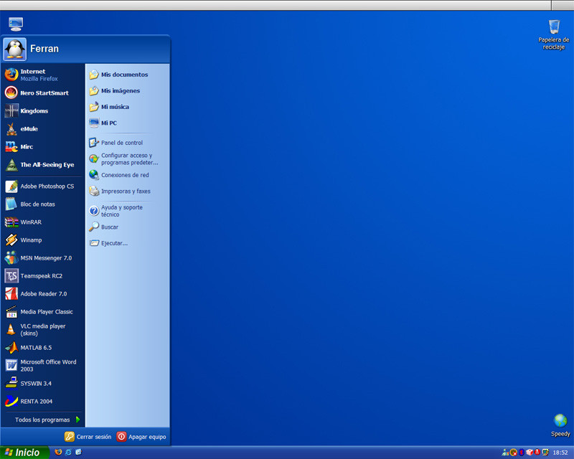Open Winamp player
The width and height of the screenshot is (574, 459).
tap(42, 240)
